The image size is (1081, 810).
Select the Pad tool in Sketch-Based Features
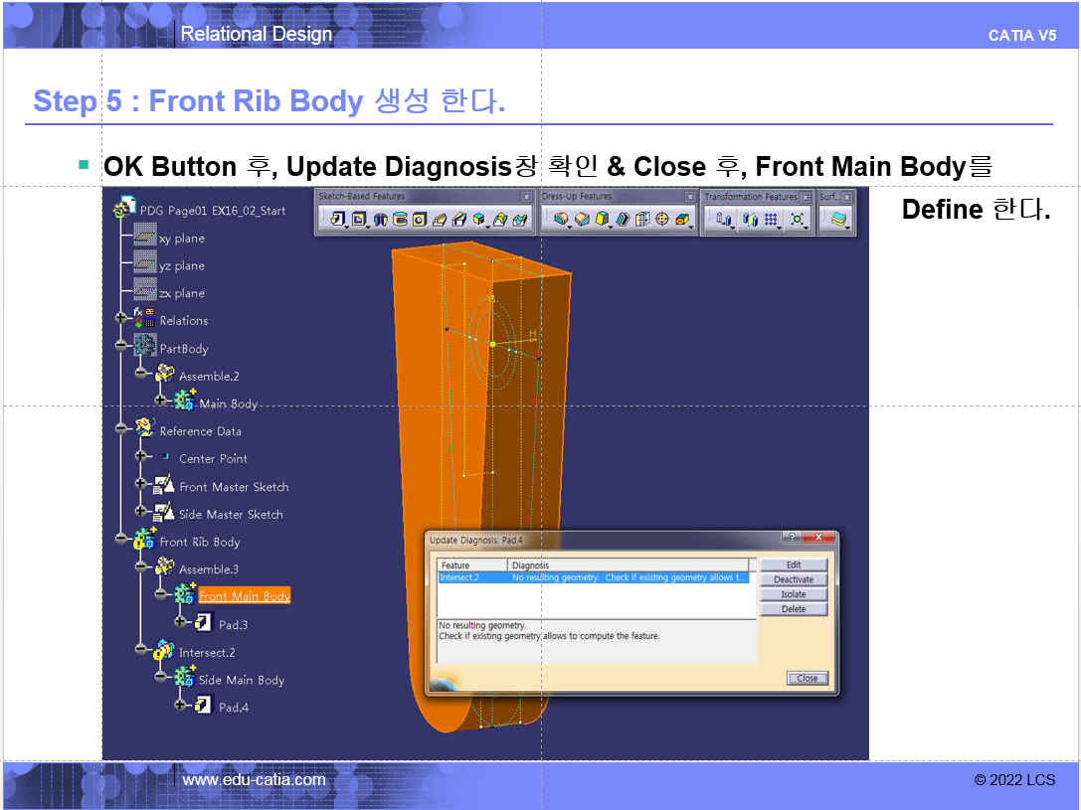click(337, 219)
